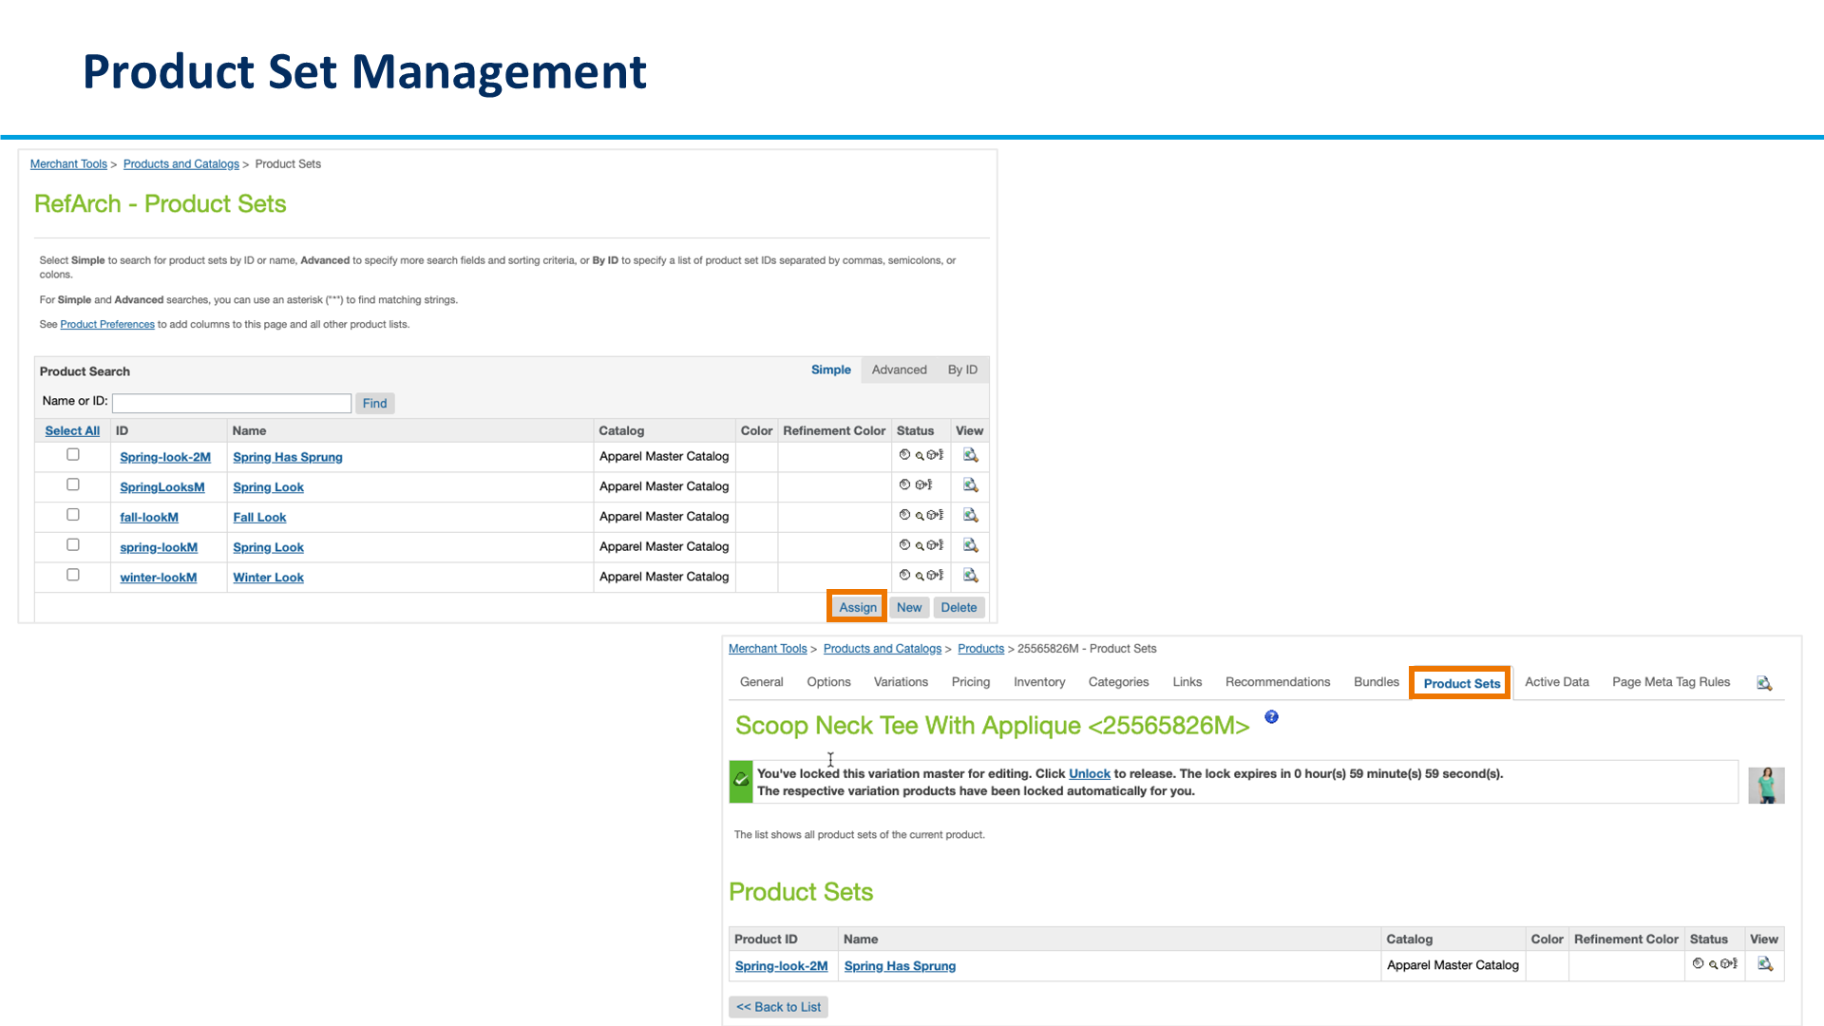The image size is (1824, 1026).
Task: Open Spring Has Sprung name in search results
Action: coord(287,457)
